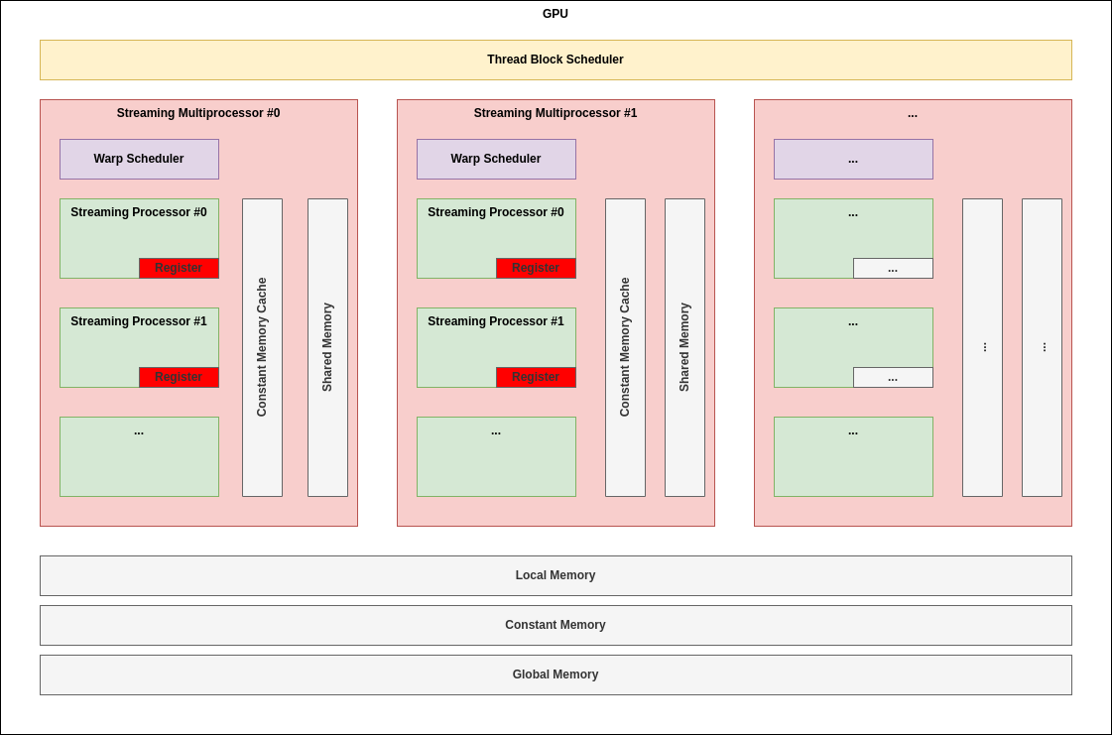1112x735 pixels.
Task: Click red Register of Streaming Processor #0 in Multiprocessor #0
Action: 179,268
